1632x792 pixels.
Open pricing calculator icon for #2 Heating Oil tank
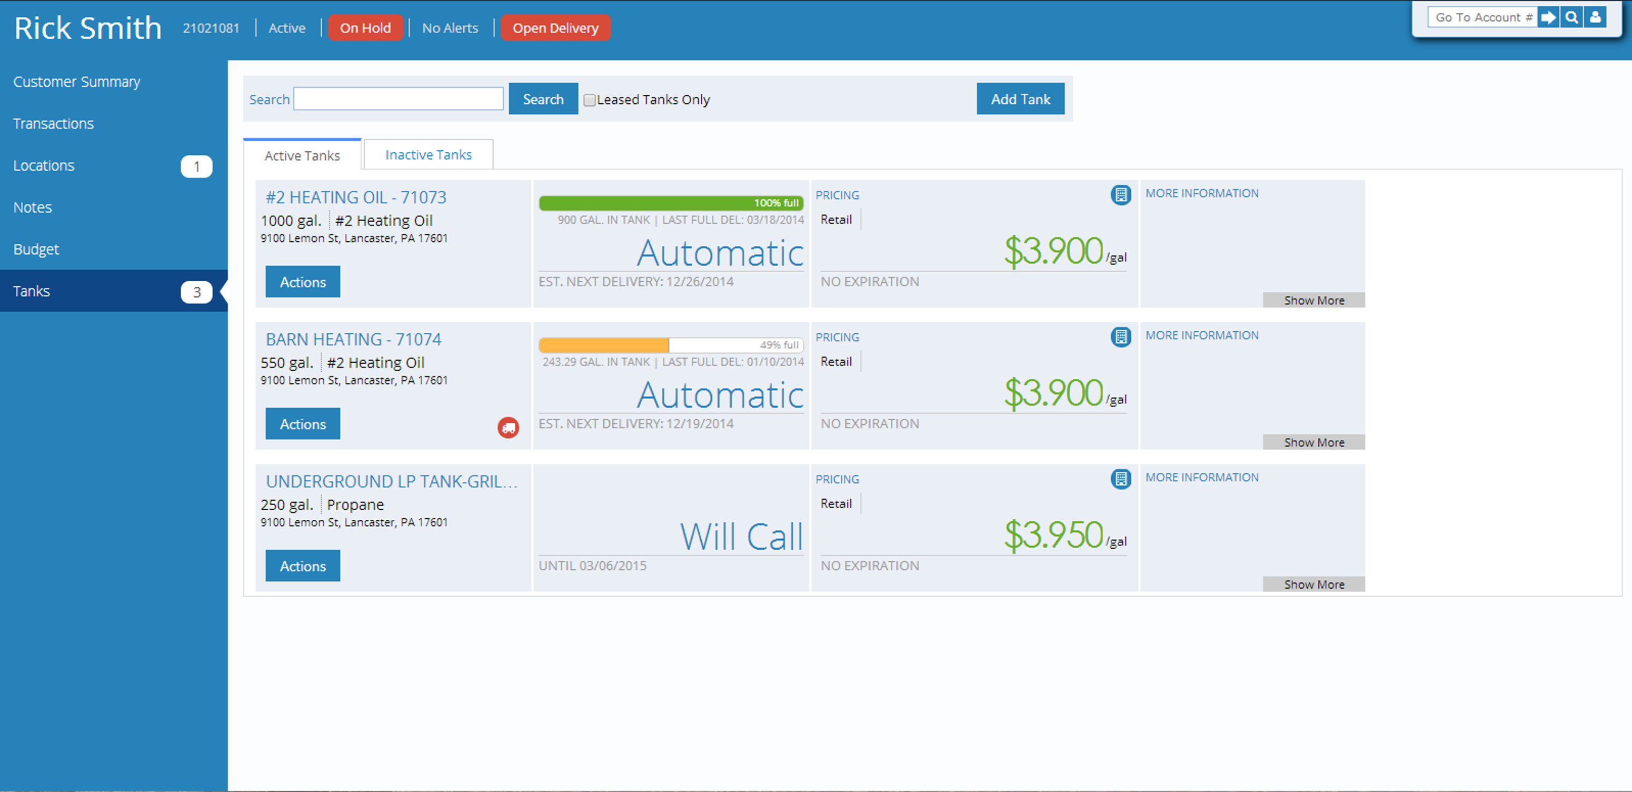tap(1120, 195)
